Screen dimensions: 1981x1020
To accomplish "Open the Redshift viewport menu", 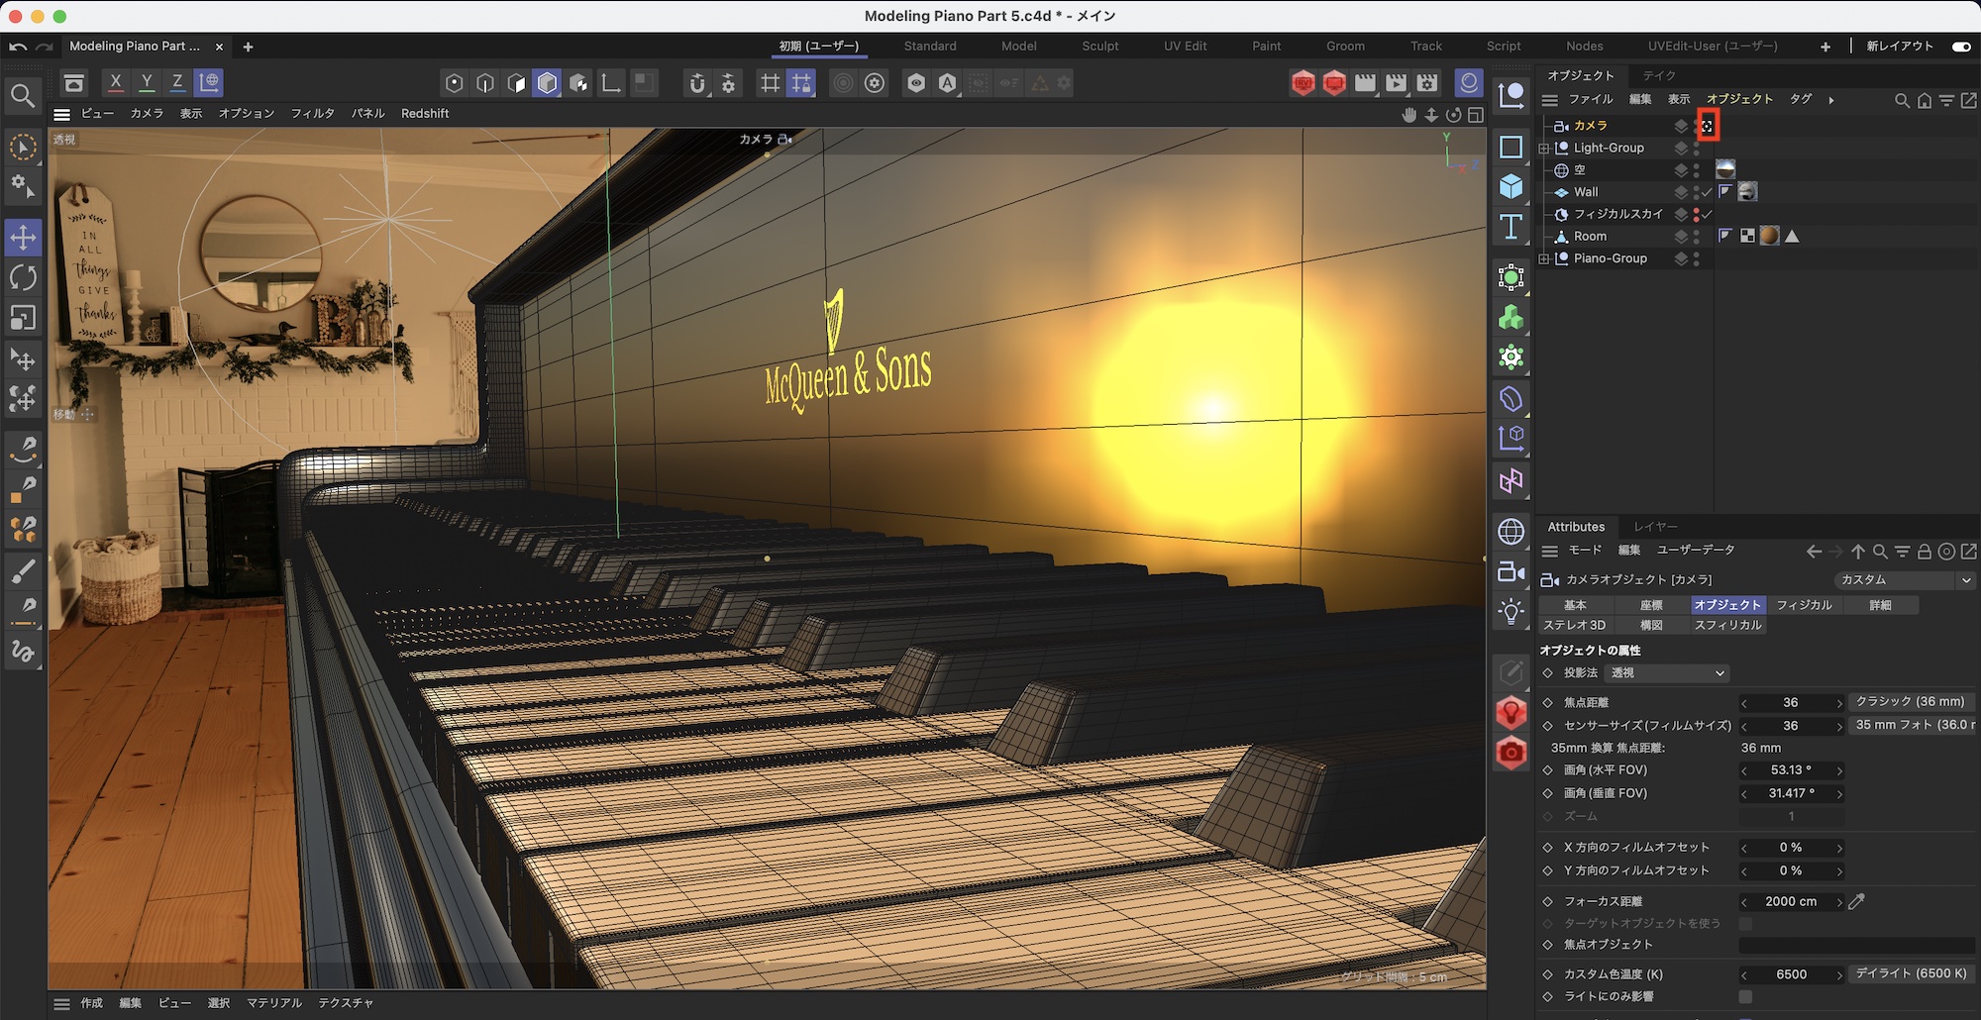I will tap(425, 114).
